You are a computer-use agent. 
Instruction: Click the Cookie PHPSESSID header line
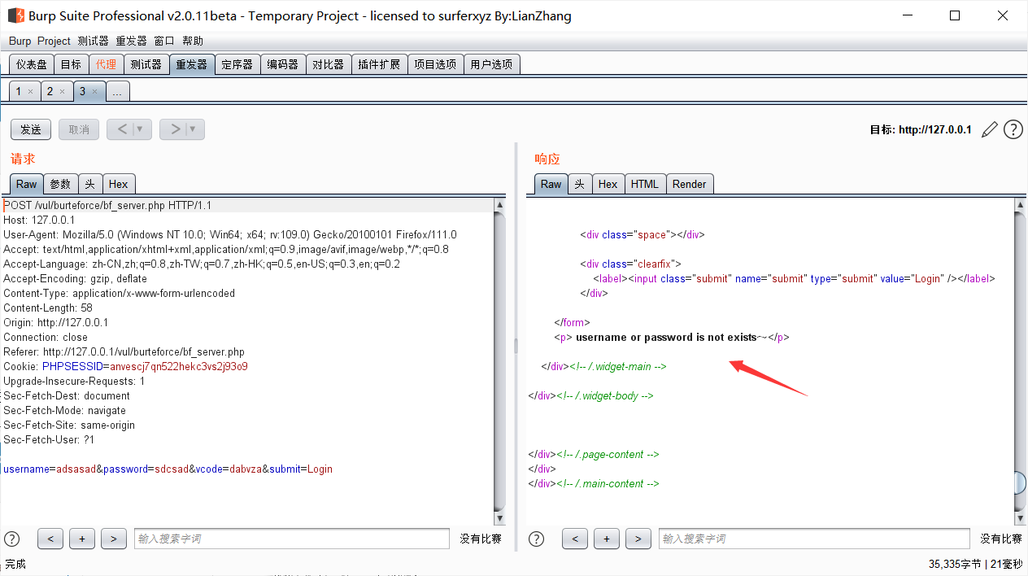pos(125,366)
